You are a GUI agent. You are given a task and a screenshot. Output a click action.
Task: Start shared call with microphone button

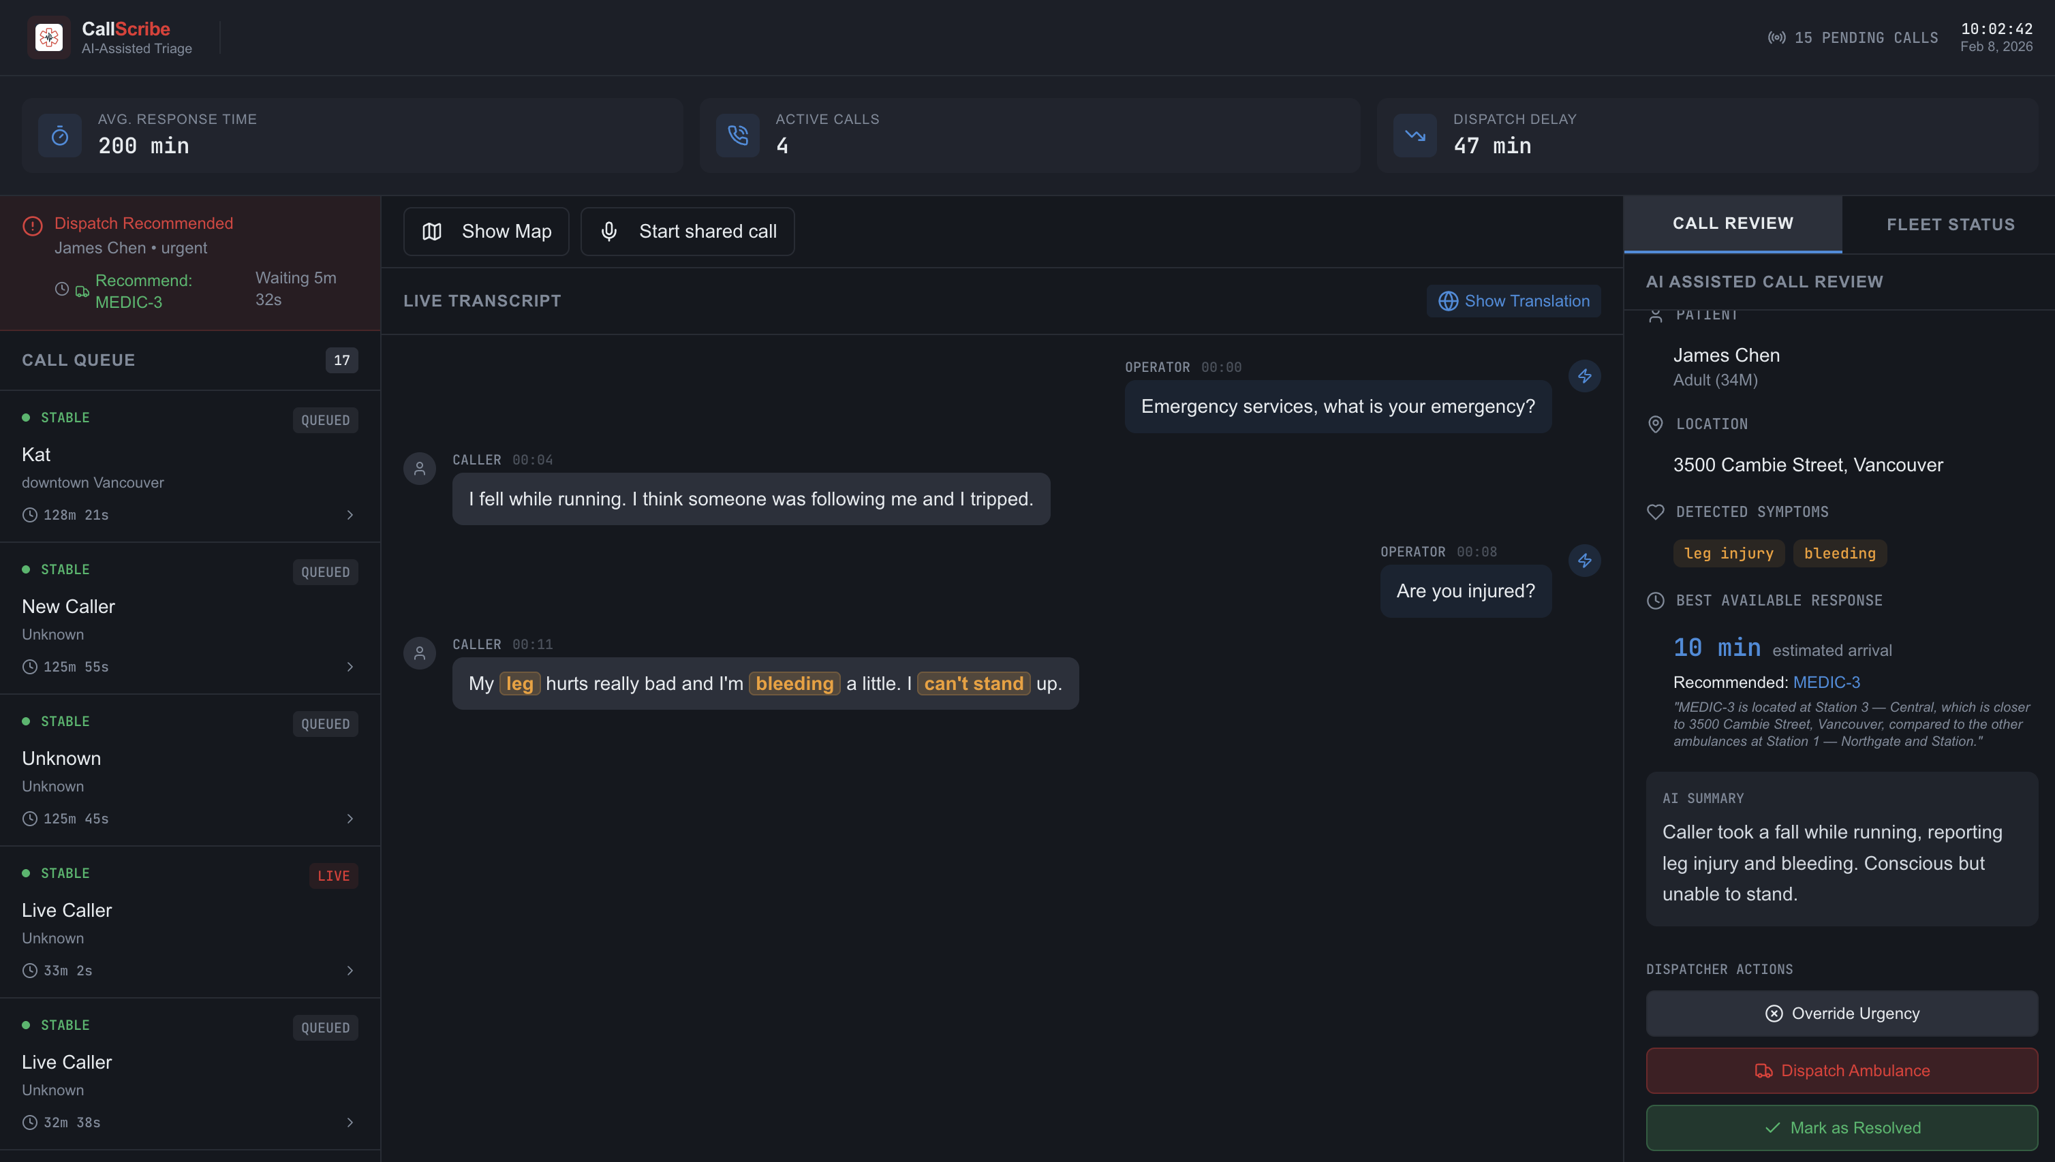coord(687,232)
